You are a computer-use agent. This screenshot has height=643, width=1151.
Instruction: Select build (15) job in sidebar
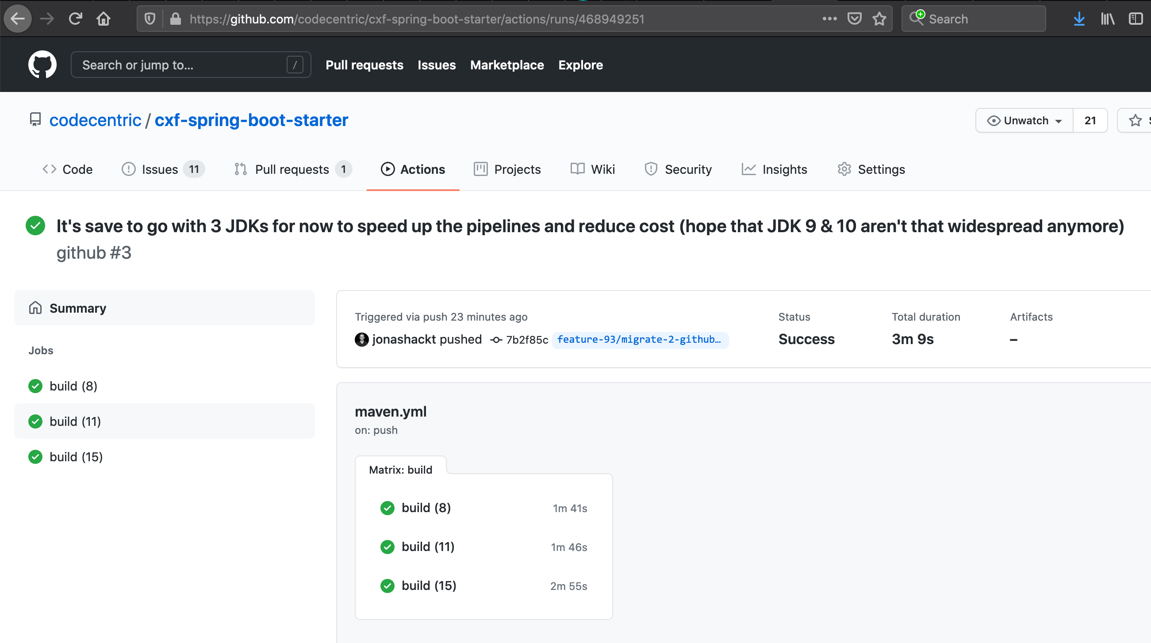tap(76, 457)
